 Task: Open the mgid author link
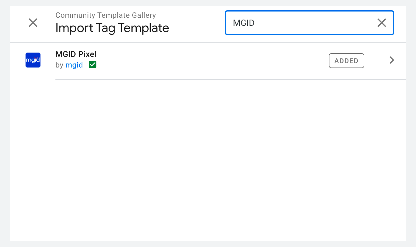pos(74,65)
